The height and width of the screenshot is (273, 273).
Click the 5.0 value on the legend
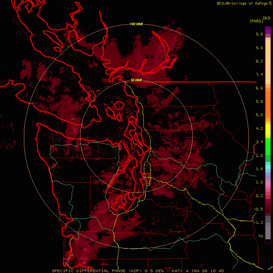259,115
